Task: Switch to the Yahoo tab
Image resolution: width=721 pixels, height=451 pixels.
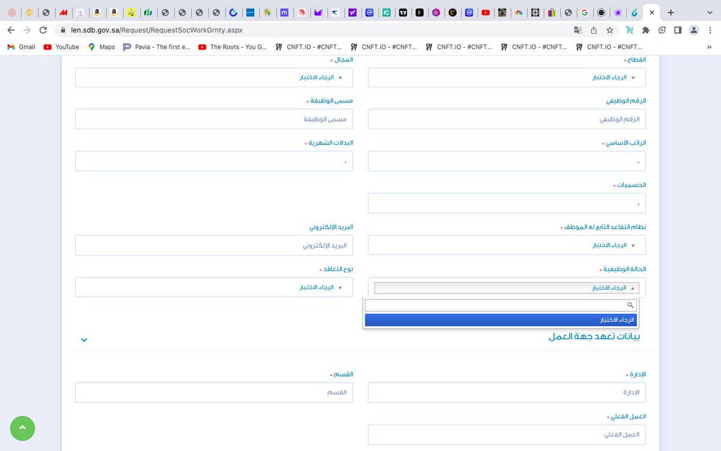Action: 353,12
